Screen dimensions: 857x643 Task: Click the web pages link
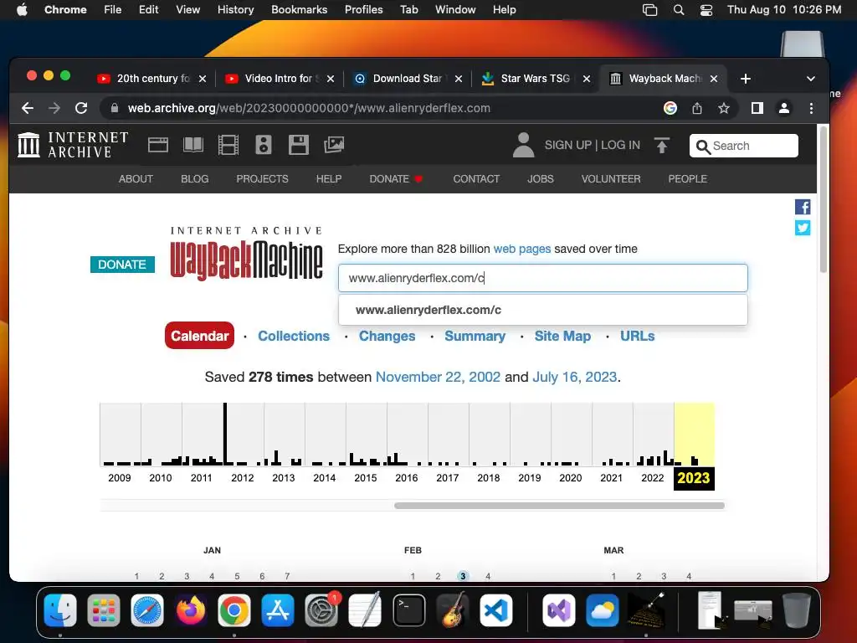pos(522,249)
